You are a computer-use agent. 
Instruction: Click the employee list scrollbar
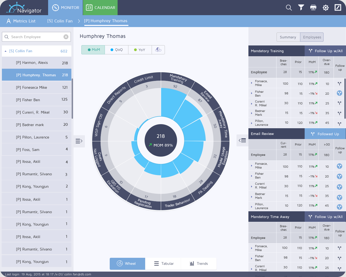click(x=72, y=99)
